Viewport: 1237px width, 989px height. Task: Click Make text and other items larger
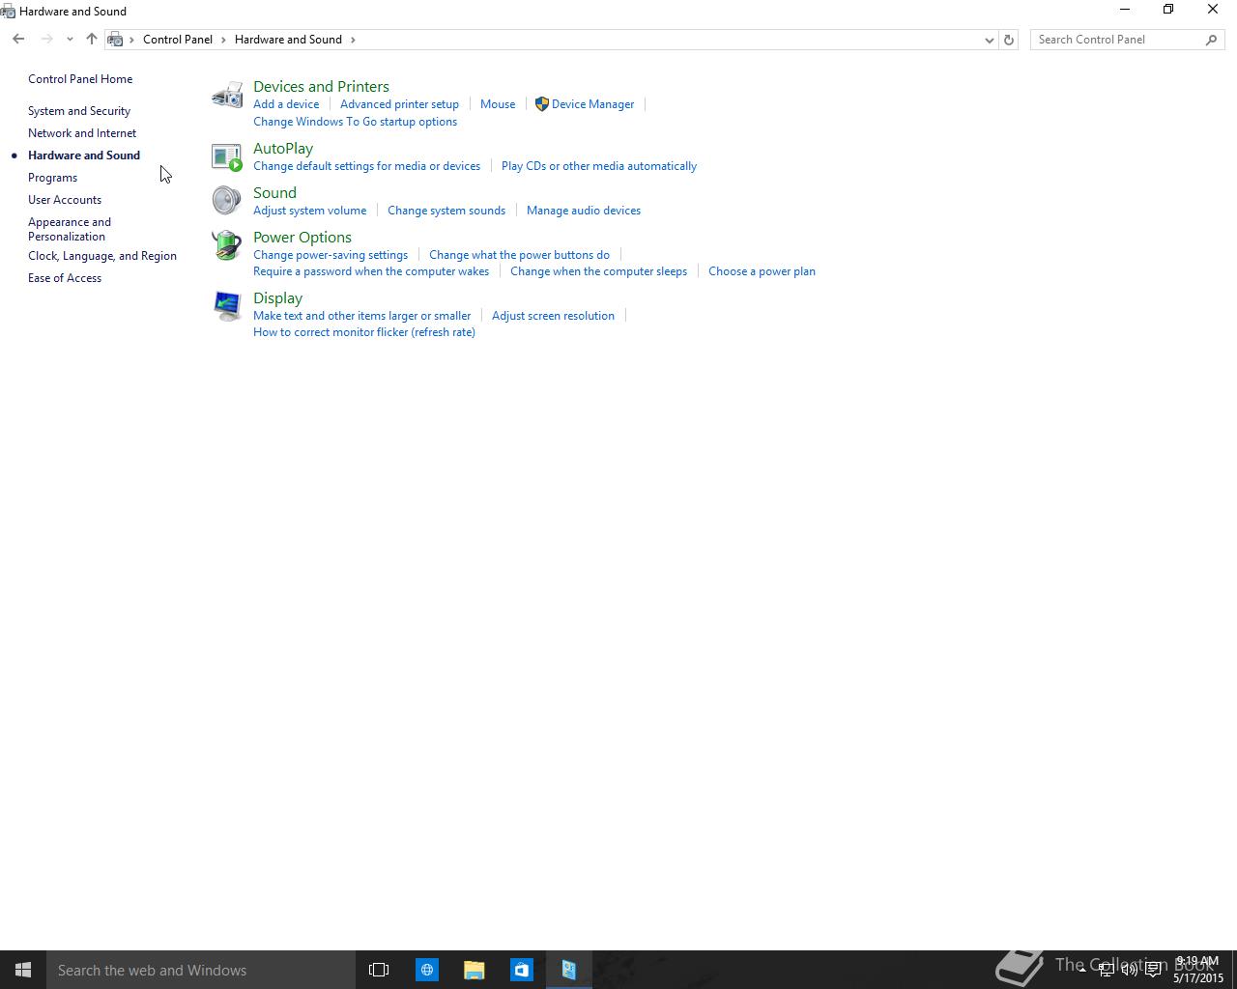click(x=361, y=316)
